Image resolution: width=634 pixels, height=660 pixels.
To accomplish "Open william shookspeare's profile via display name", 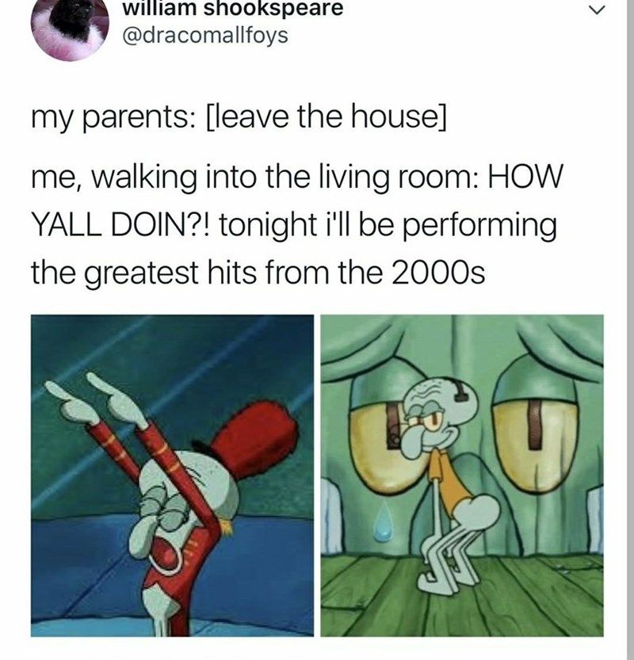I will tap(233, 9).
